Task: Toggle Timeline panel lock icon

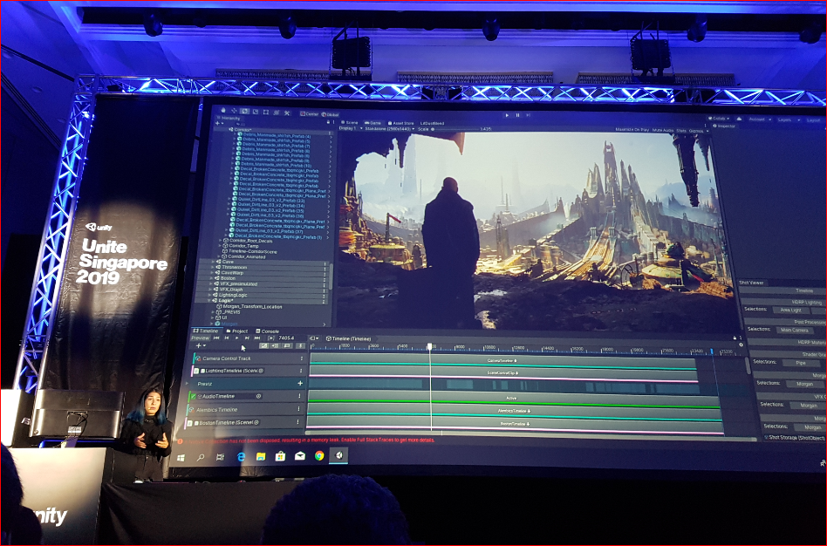Action: [x=735, y=338]
